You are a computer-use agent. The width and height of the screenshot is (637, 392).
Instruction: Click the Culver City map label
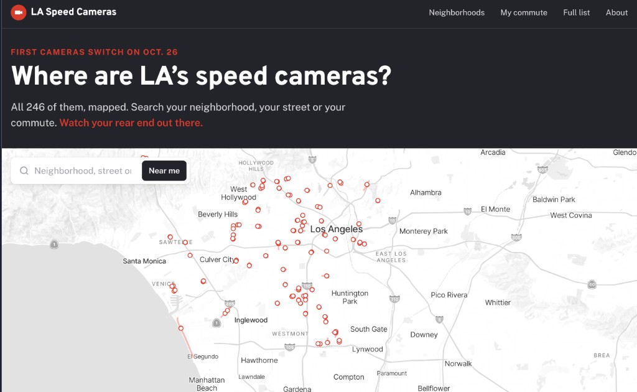click(x=217, y=259)
